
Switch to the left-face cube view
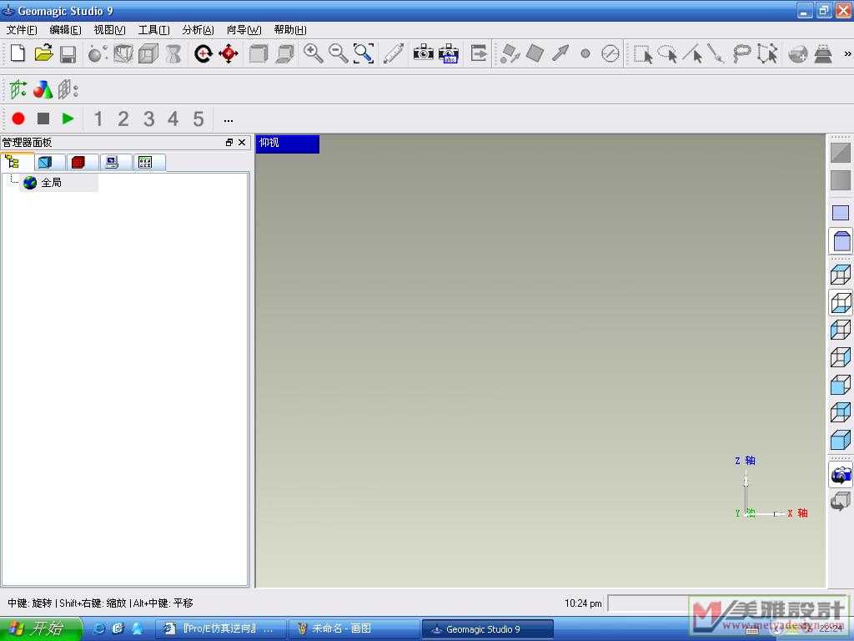click(841, 330)
